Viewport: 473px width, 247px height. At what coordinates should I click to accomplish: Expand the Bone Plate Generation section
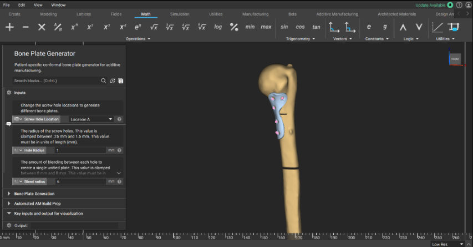(x=34, y=194)
